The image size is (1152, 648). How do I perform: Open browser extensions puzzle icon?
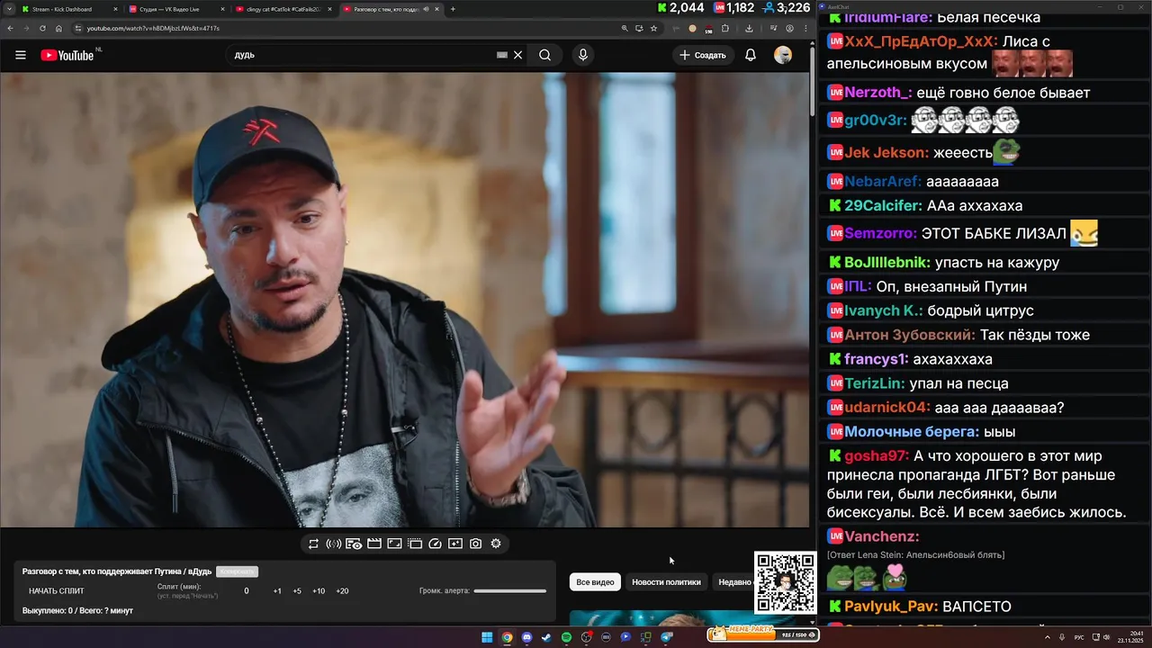(725, 28)
